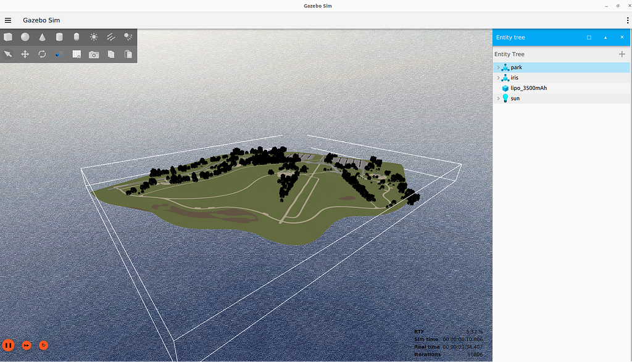
Task: Step the simulation forward
Action: (x=26, y=345)
